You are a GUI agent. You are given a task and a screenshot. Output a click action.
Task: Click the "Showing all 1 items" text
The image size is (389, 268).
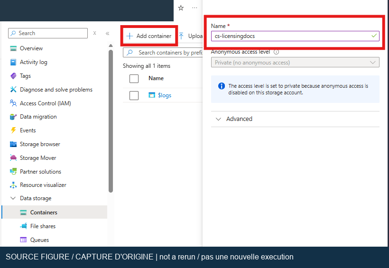147,66
